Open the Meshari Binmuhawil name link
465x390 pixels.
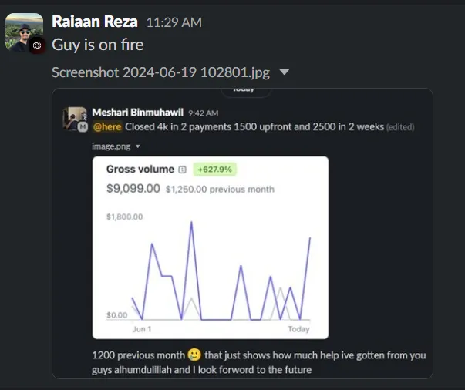tap(137, 113)
